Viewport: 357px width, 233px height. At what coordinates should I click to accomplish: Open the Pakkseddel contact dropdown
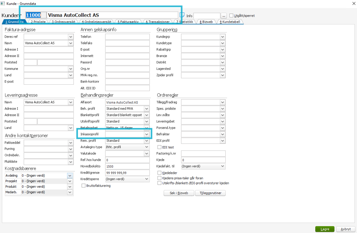coord(71,143)
